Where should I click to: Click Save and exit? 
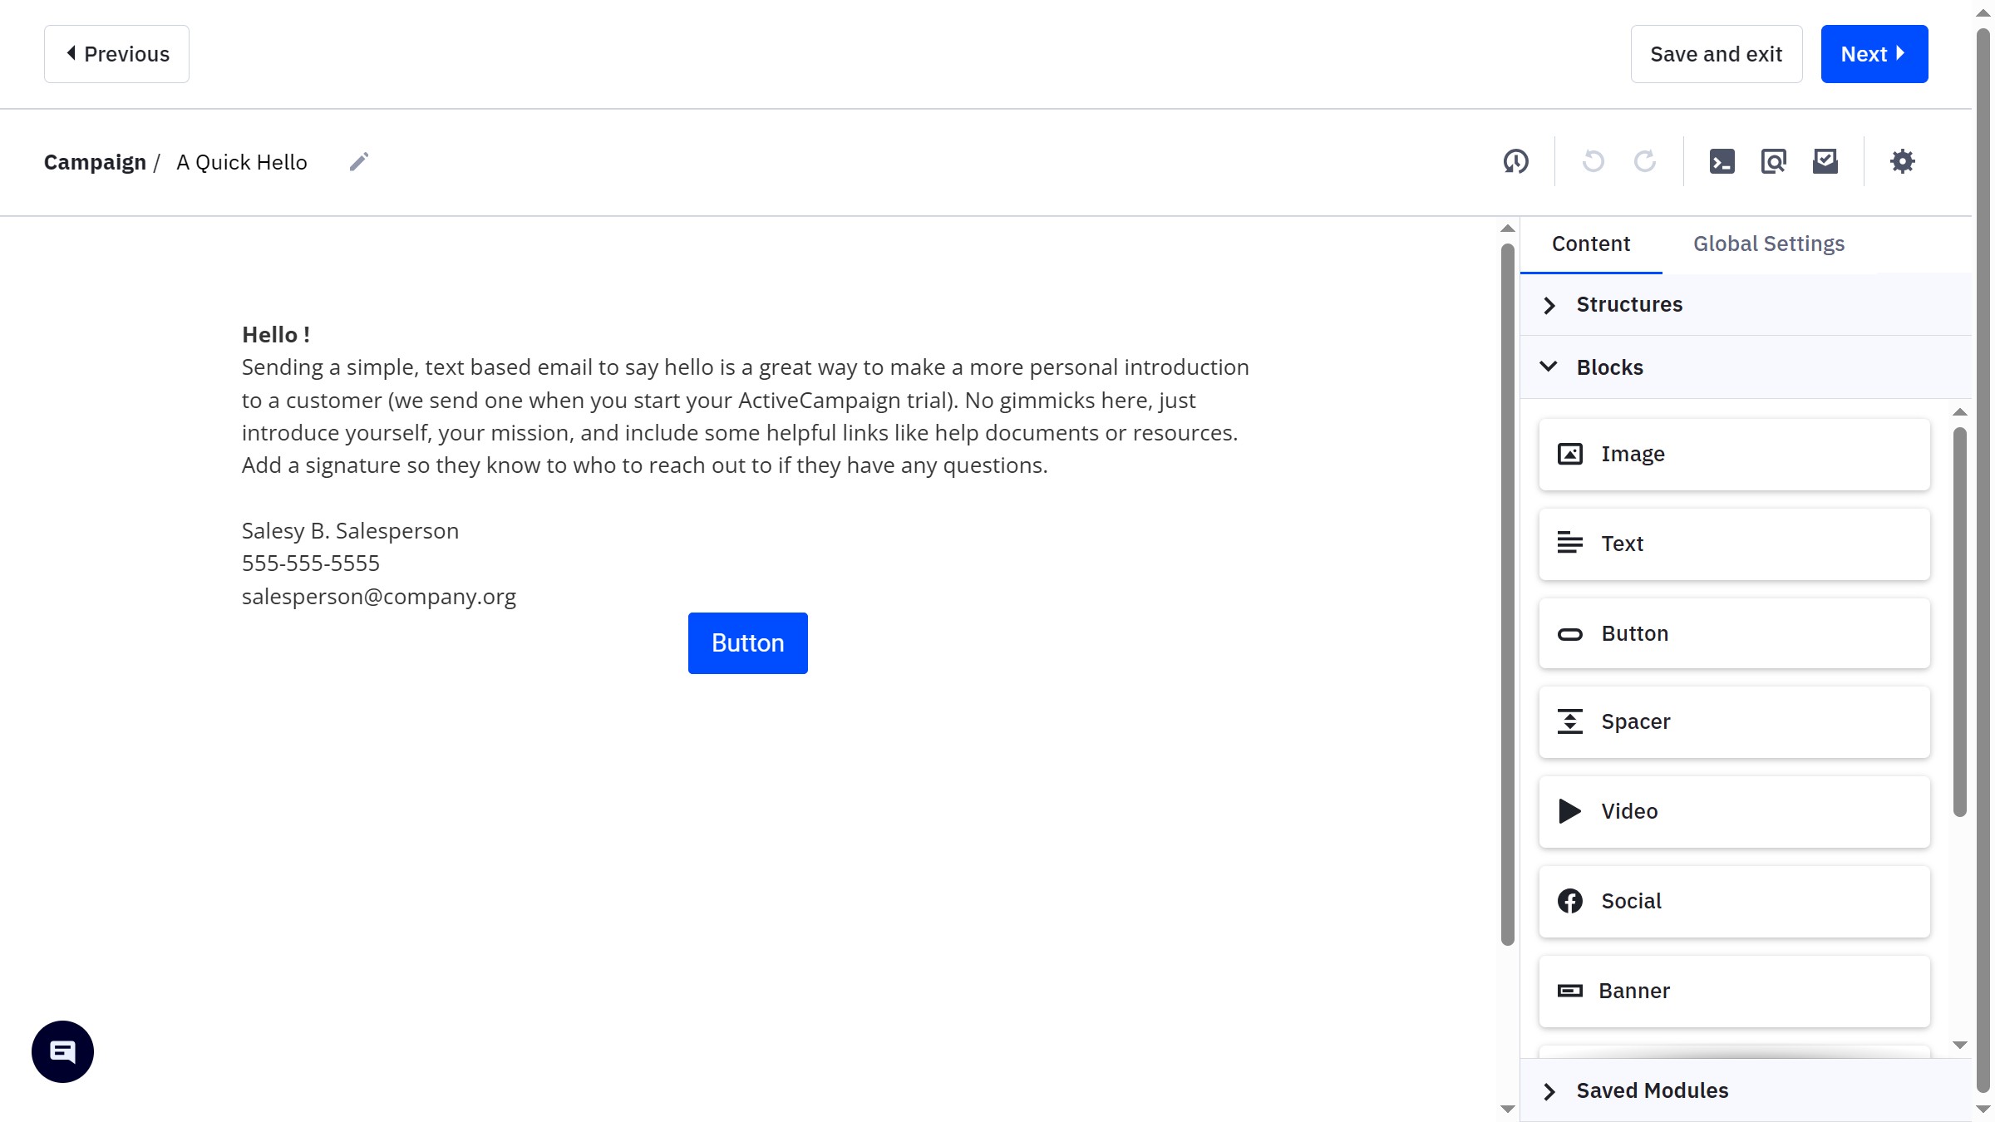[1716, 54]
